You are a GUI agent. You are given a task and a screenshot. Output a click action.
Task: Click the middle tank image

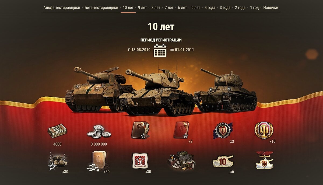point(159,91)
